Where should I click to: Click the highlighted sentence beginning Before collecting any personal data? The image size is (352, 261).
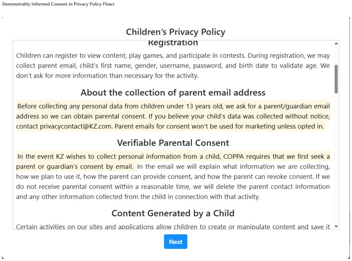pyautogui.click(x=173, y=111)
